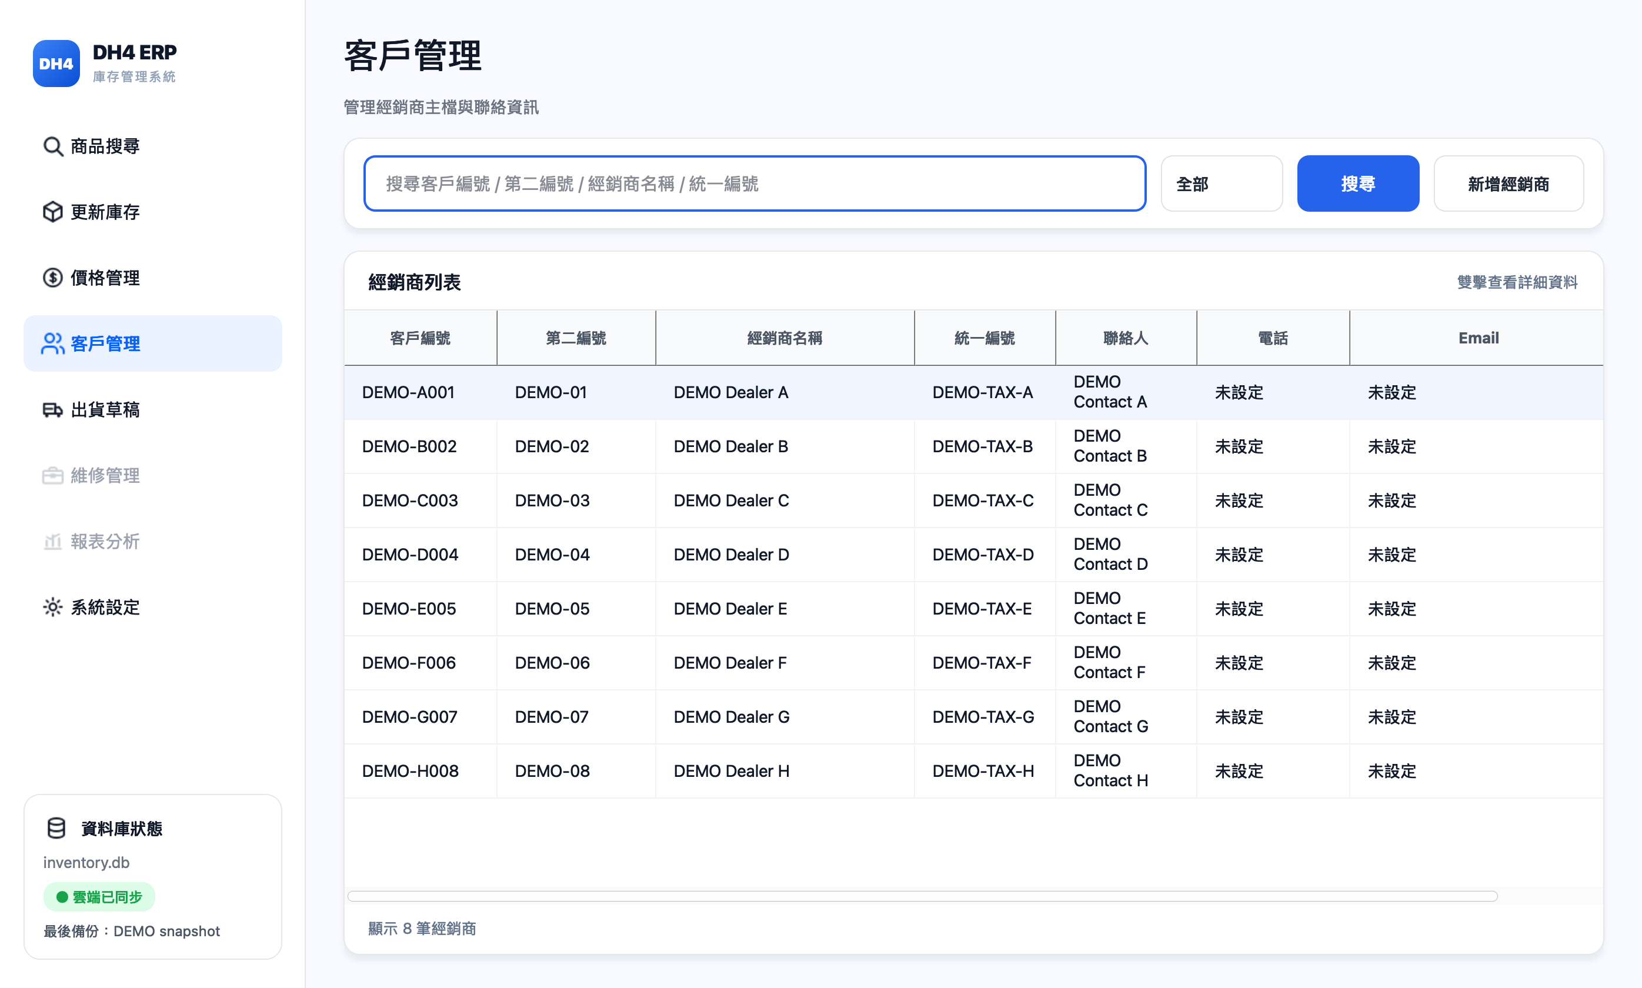Click DEMO Dealer G name
Viewport: 1642px width, 988px height.
[732, 716]
